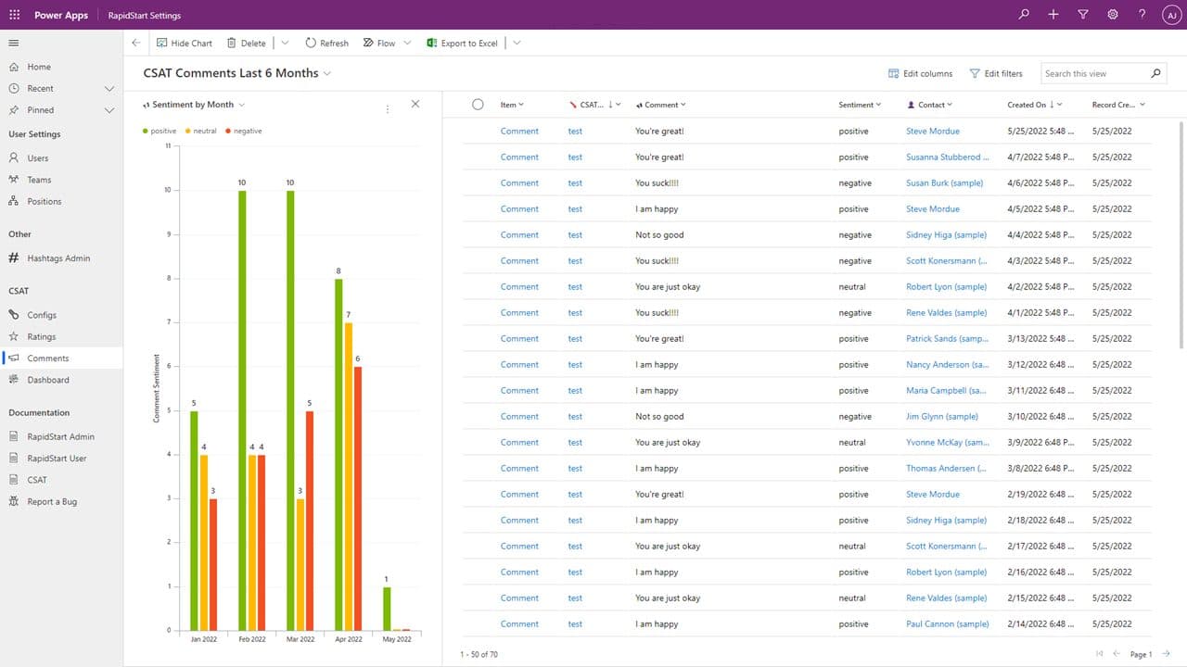This screenshot has width=1187, height=667.
Task: Toggle the negative legend series
Action: 243,131
